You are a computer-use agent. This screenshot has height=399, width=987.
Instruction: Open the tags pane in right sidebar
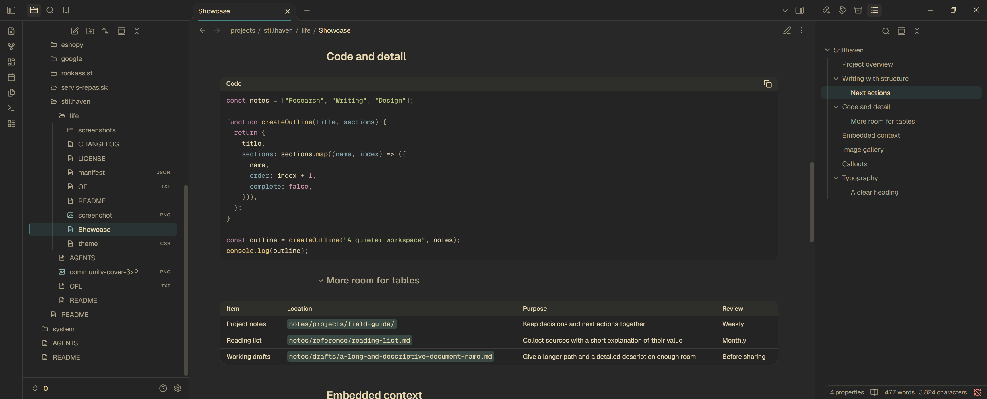click(842, 10)
